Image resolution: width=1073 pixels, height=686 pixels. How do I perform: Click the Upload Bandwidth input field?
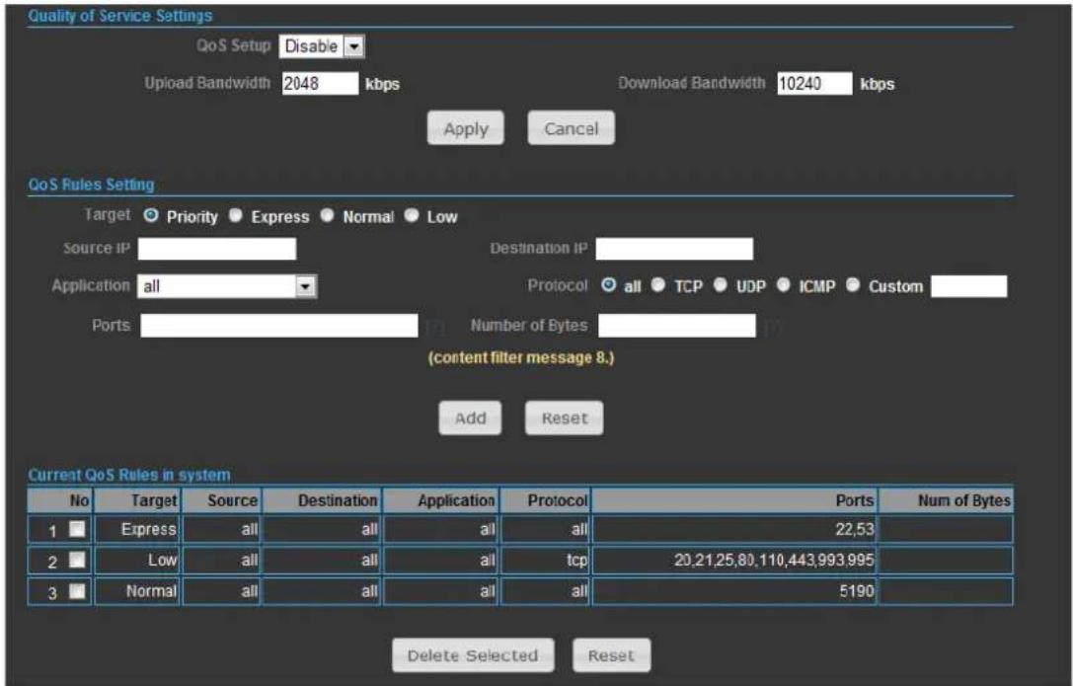click(x=320, y=84)
